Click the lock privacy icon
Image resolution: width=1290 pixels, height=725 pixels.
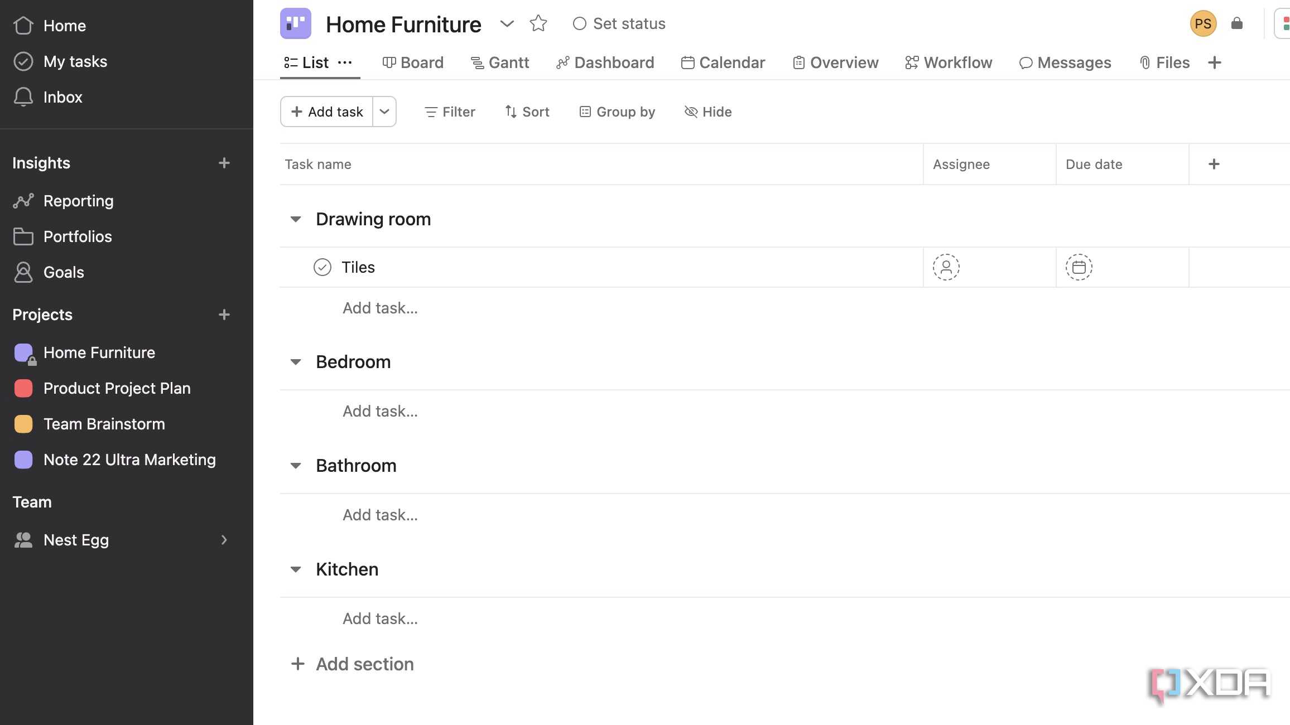1237,23
